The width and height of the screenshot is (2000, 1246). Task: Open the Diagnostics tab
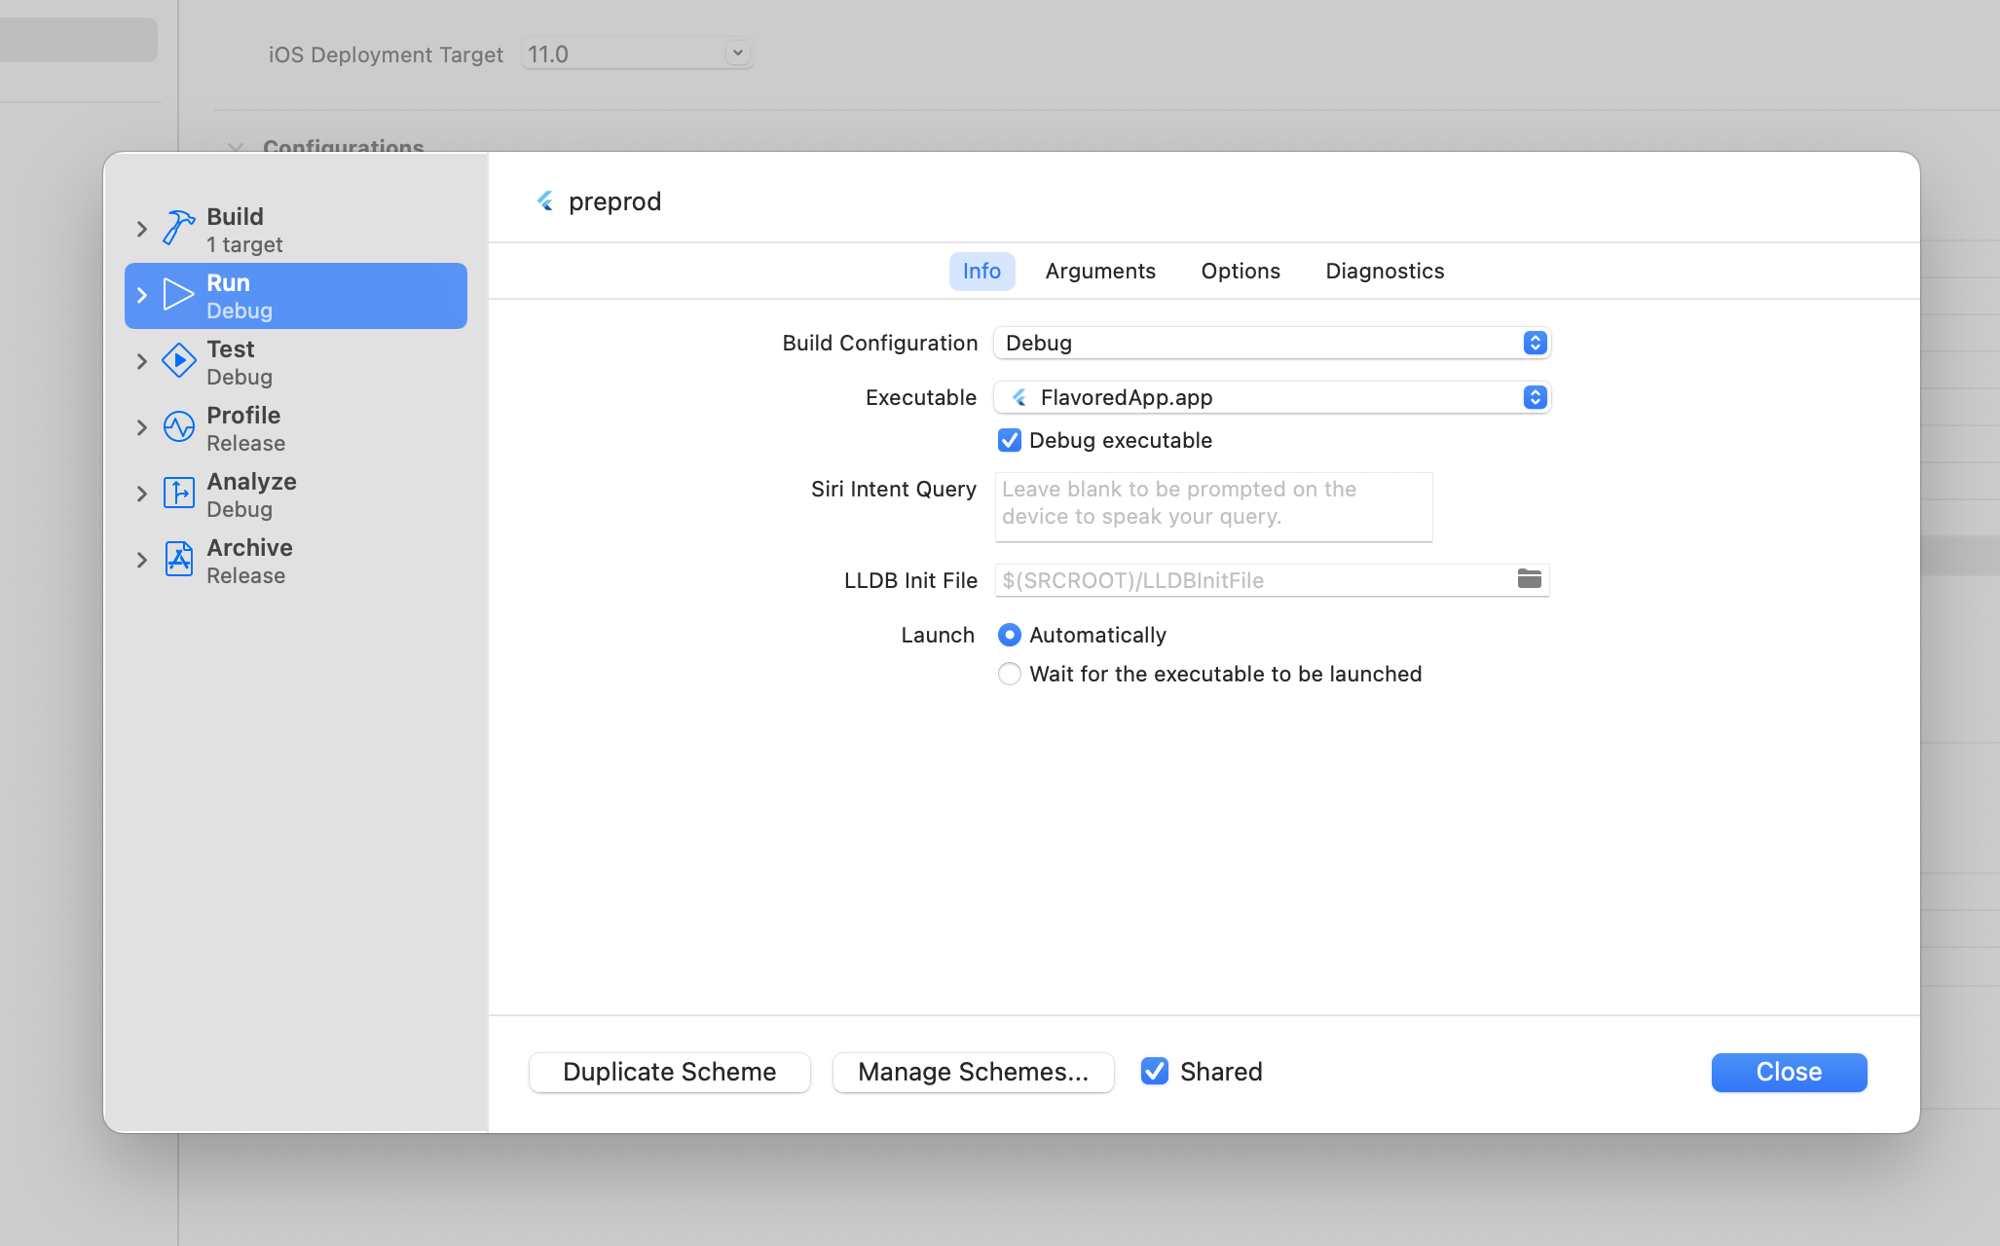[1385, 272]
